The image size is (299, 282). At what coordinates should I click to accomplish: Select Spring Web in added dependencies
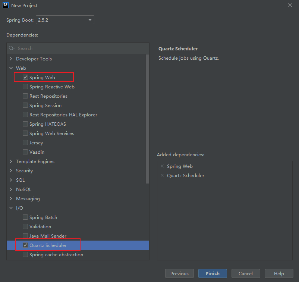[180, 166]
